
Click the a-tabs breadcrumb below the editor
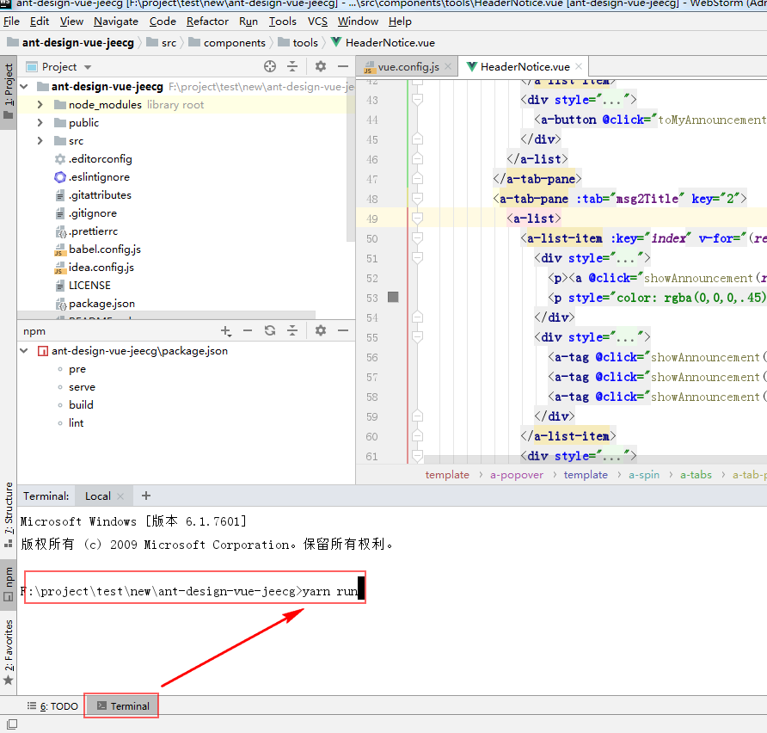click(x=696, y=474)
